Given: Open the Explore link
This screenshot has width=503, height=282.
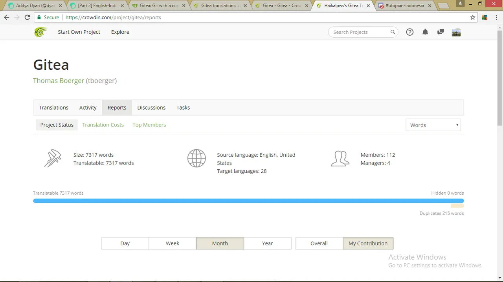Looking at the screenshot, I should click(x=120, y=32).
